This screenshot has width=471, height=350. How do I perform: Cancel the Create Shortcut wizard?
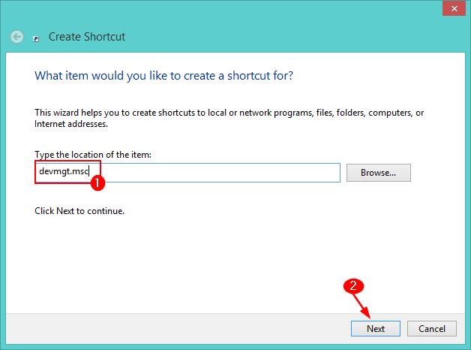432,328
